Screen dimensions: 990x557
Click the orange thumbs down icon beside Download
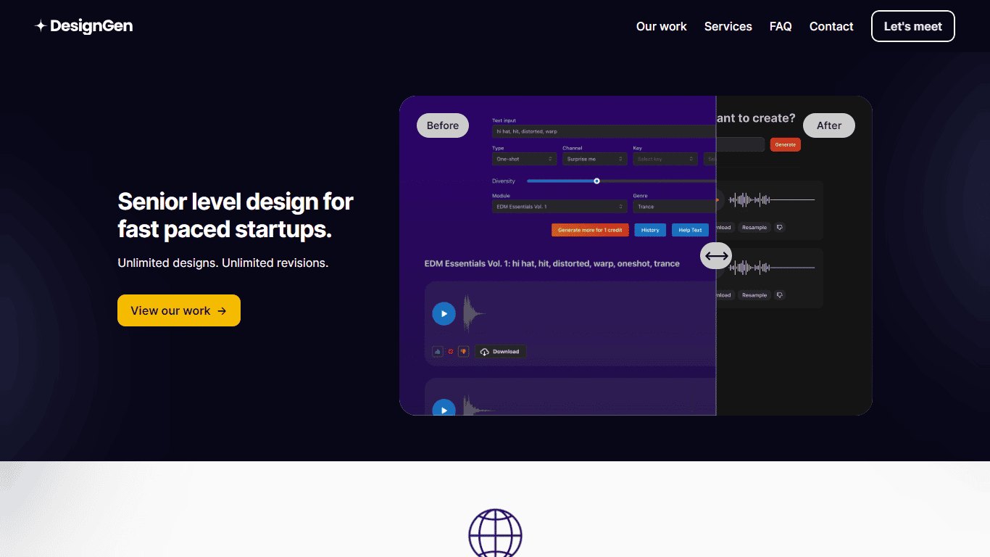pos(463,352)
